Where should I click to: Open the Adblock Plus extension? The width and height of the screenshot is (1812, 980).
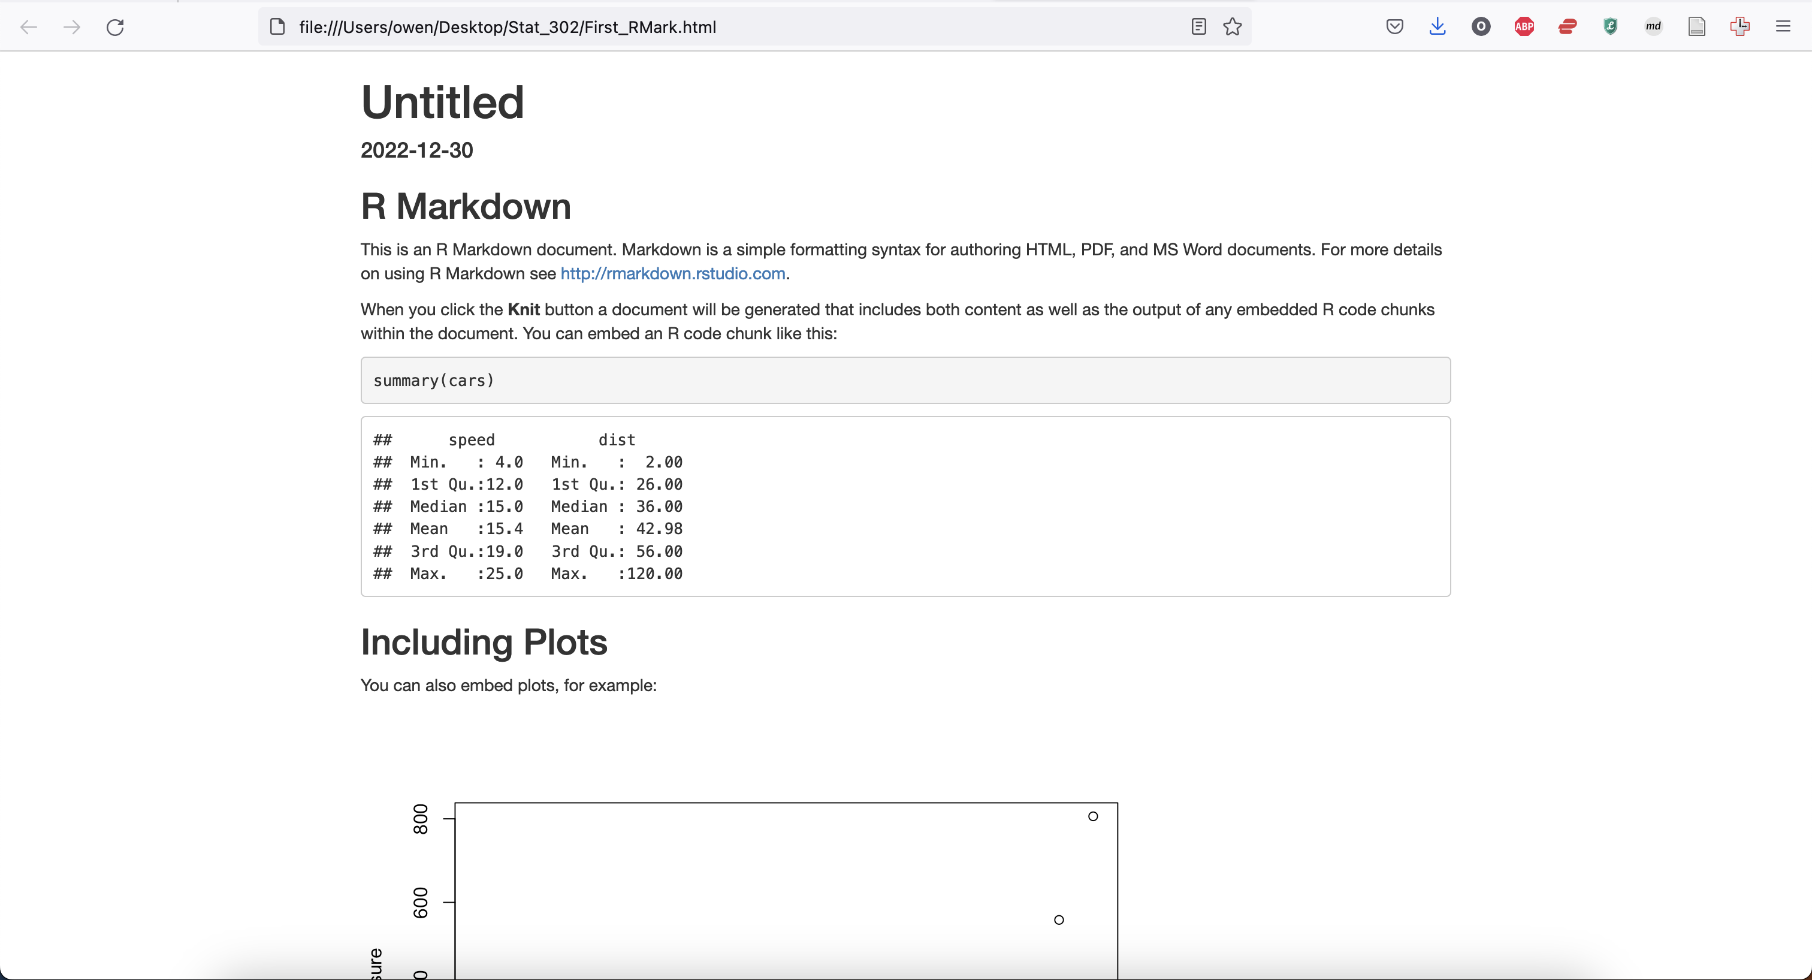click(1524, 27)
